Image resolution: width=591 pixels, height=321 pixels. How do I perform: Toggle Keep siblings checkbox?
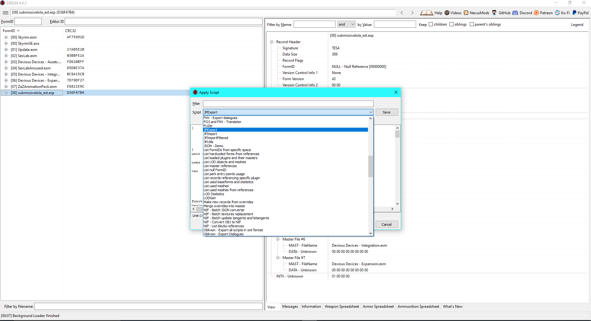tap(452, 24)
